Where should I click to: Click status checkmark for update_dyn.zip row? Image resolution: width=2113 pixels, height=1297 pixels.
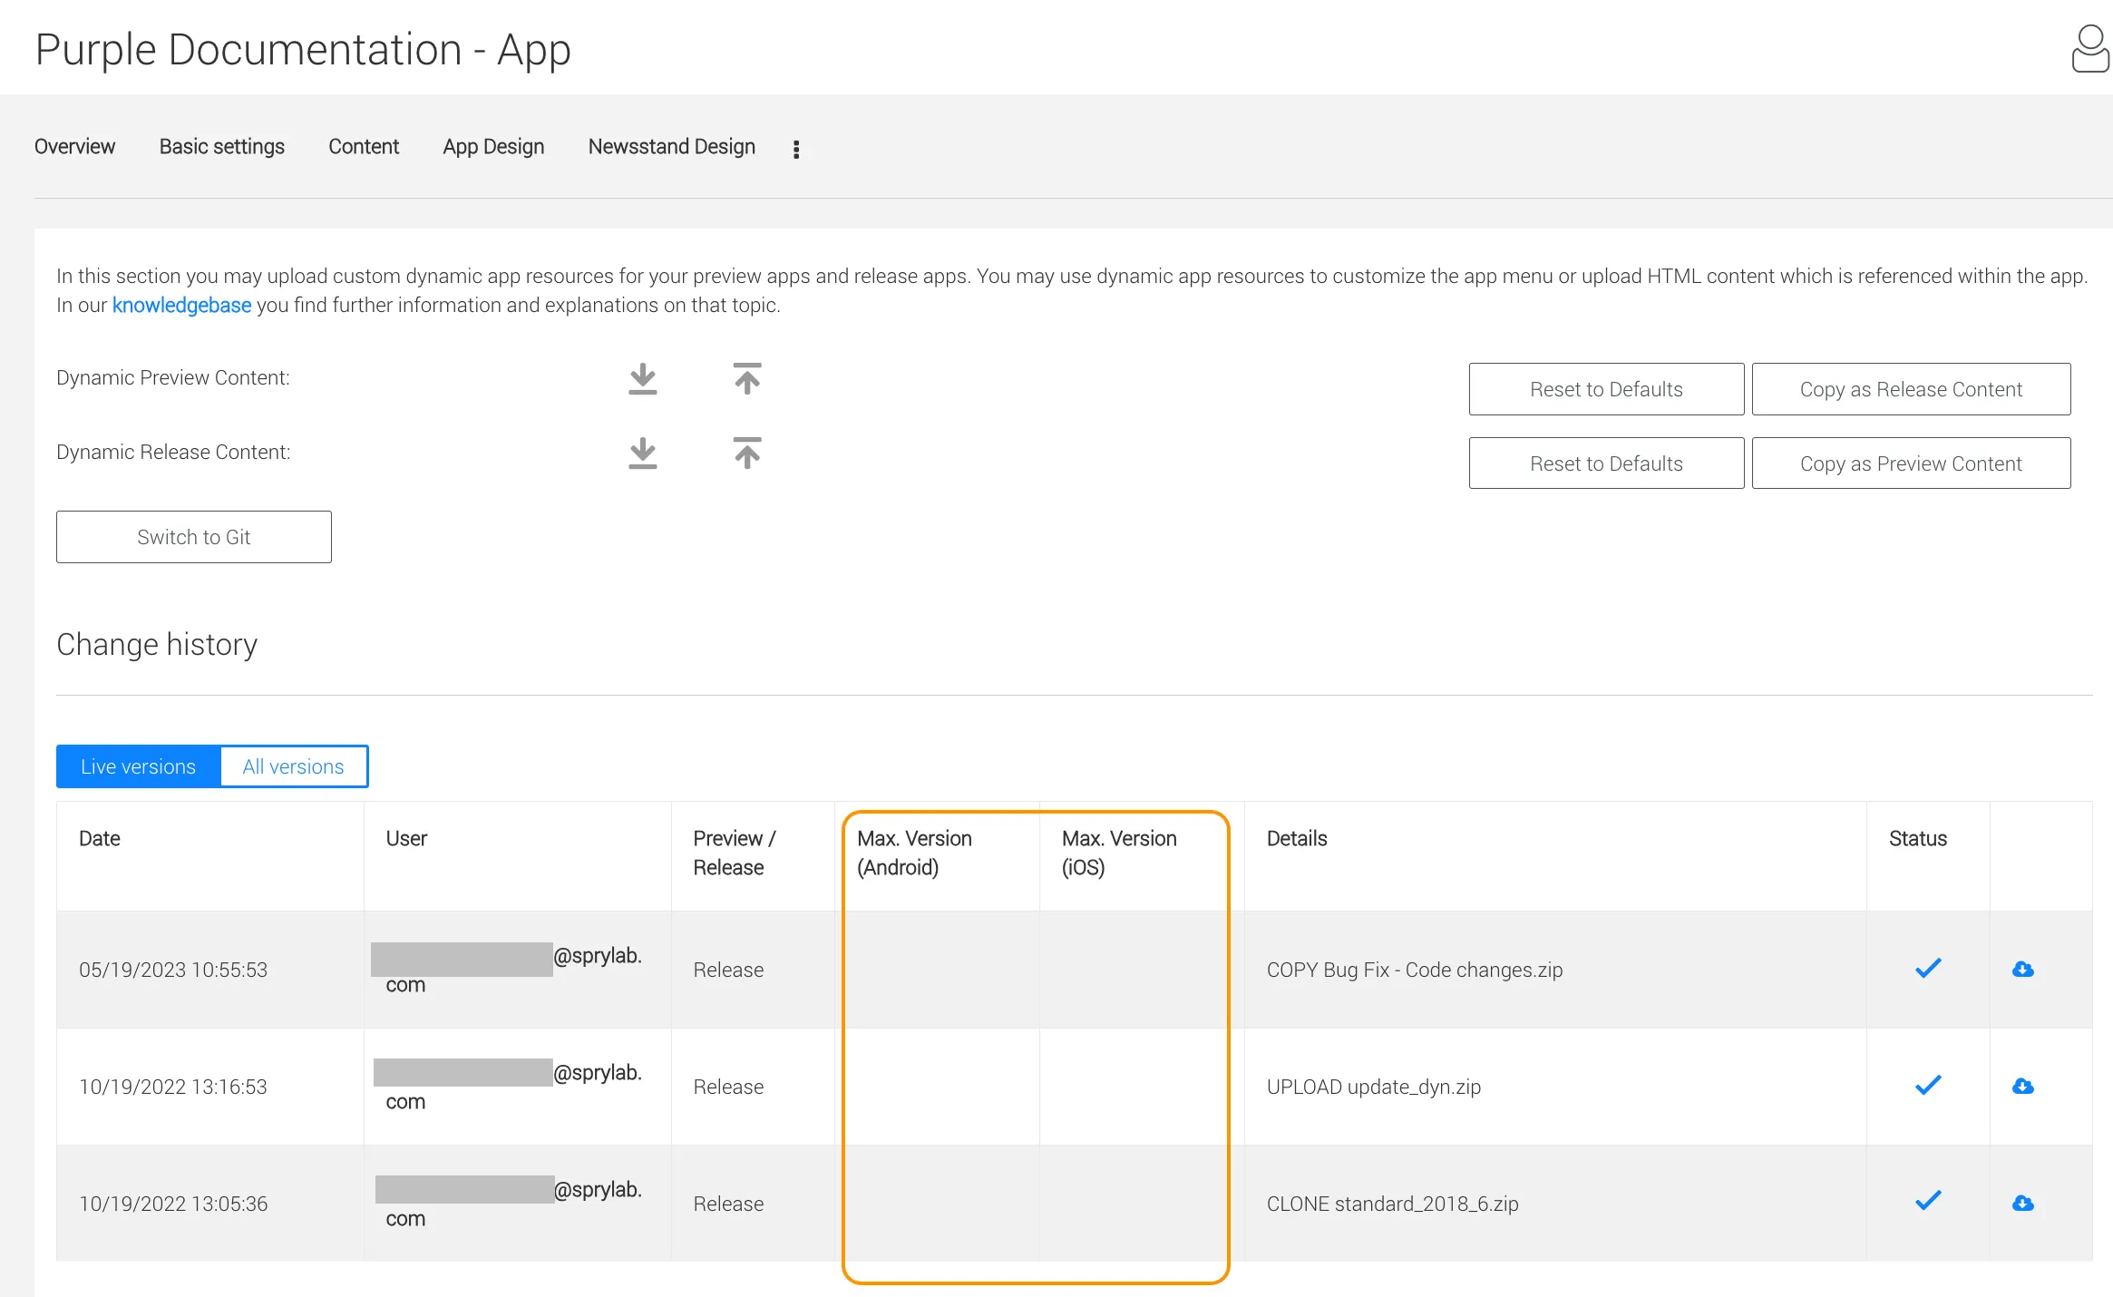[1928, 1086]
